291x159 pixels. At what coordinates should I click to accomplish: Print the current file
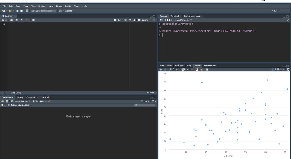(27, 11)
